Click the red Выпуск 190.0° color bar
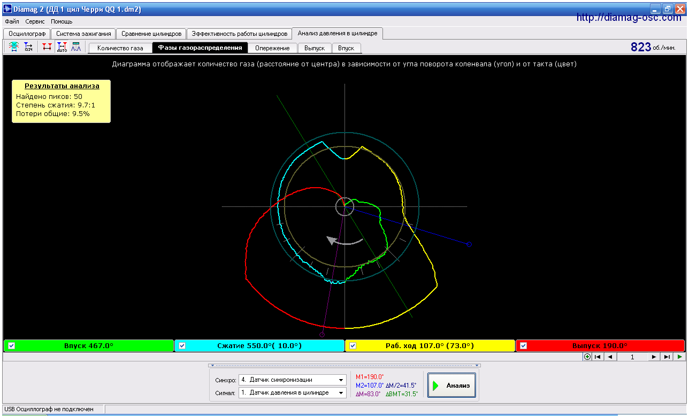Image resolution: width=689 pixels, height=416 pixels. click(x=600, y=345)
